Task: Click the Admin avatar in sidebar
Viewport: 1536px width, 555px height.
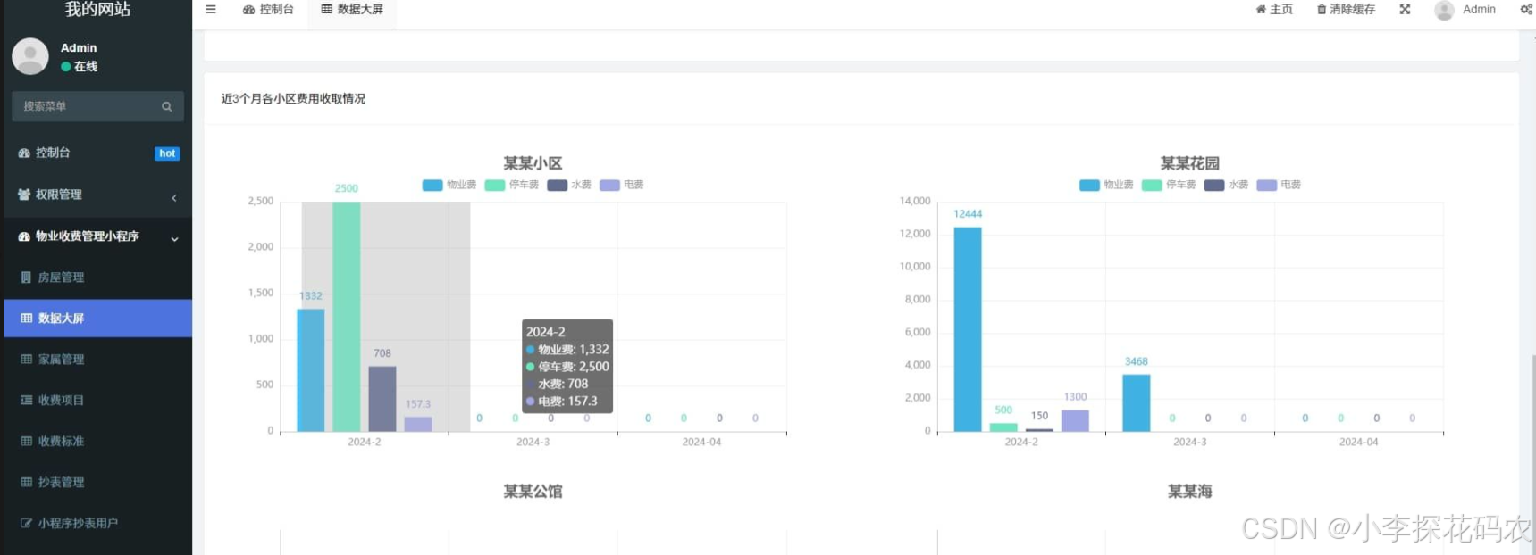Action: tap(30, 56)
